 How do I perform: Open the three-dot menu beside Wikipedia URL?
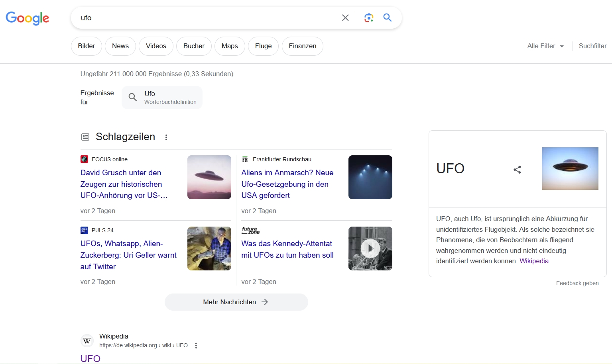196,346
